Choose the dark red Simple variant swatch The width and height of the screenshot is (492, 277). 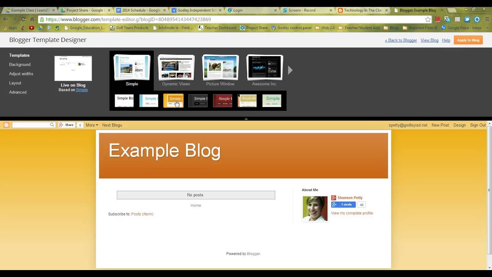223,100
